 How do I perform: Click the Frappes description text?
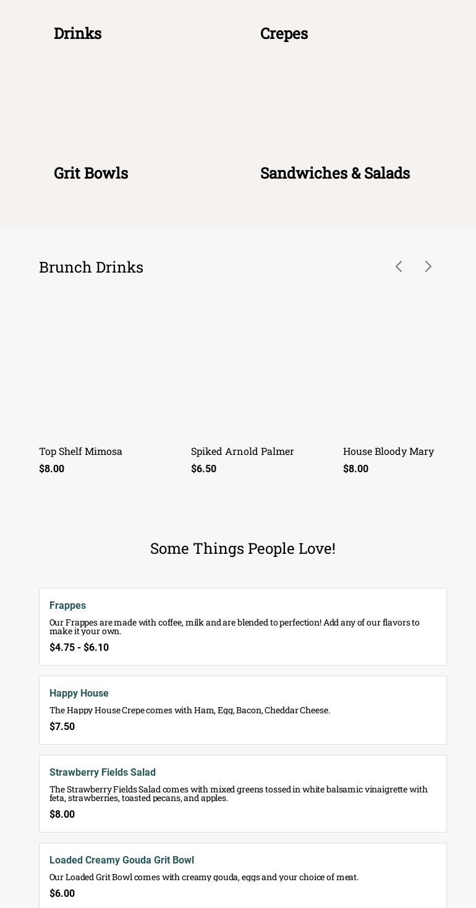[234, 626]
